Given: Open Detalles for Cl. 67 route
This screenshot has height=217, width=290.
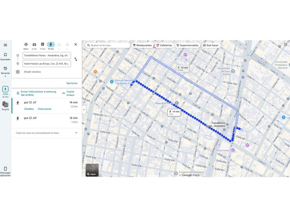Looking at the screenshot, I should pyautogui.click(x=29, y=109).
